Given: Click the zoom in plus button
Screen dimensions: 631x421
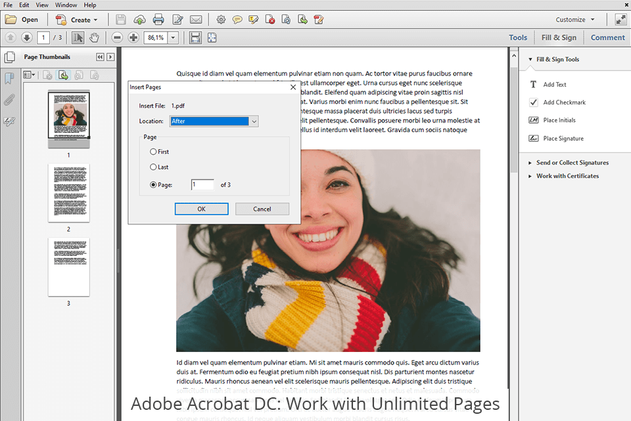Looking at the screenshot, I should 133,37.
